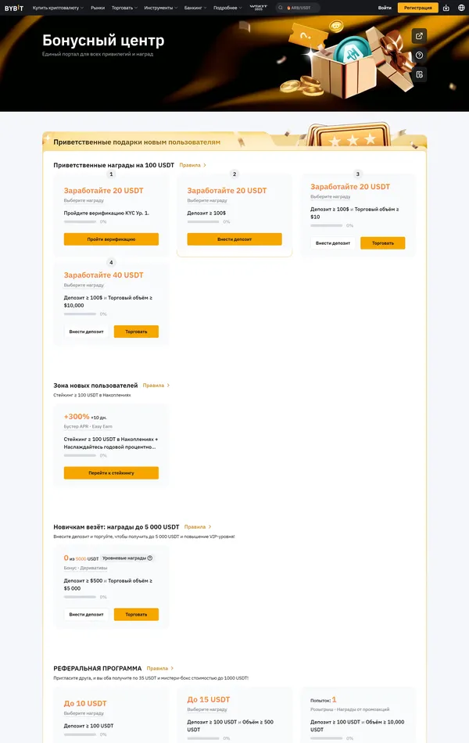Open the rewards history icon below the help icon

coord(419,74)
